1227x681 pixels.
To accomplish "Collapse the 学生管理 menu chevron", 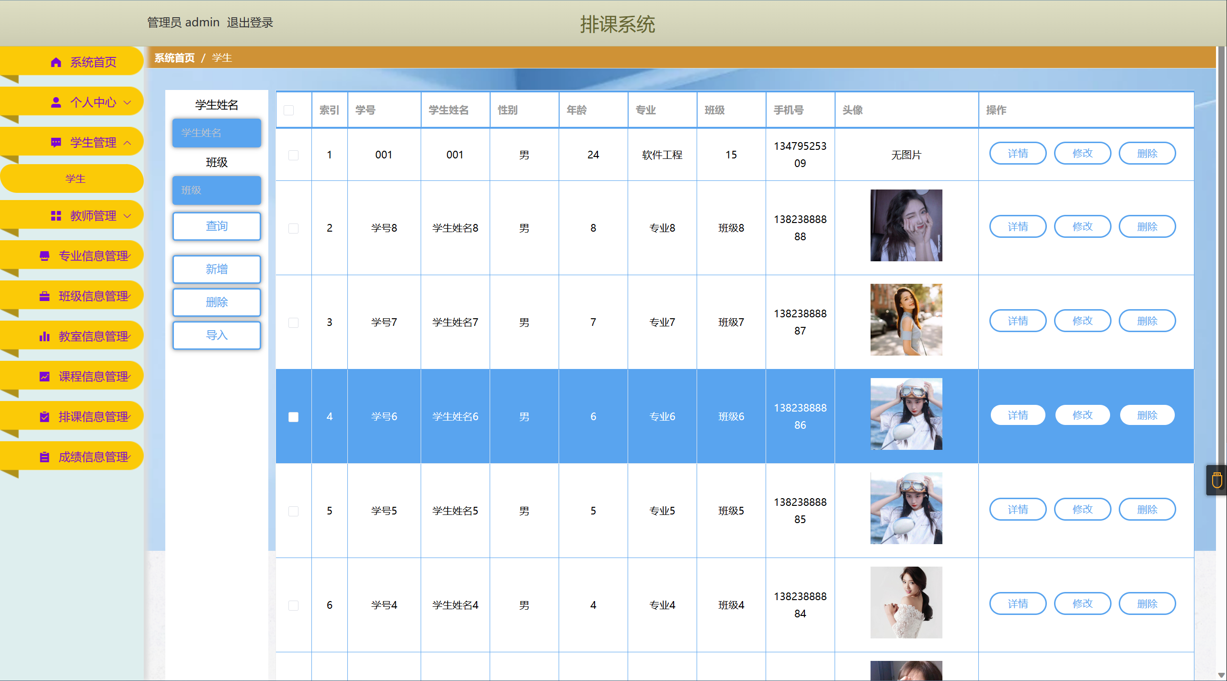I will [x=127, y=143].
